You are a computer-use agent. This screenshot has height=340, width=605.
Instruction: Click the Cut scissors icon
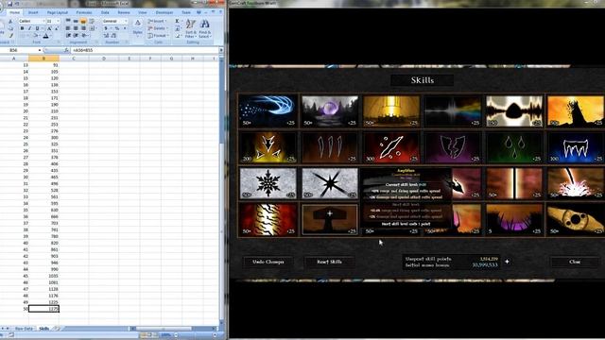pos(10,21)
